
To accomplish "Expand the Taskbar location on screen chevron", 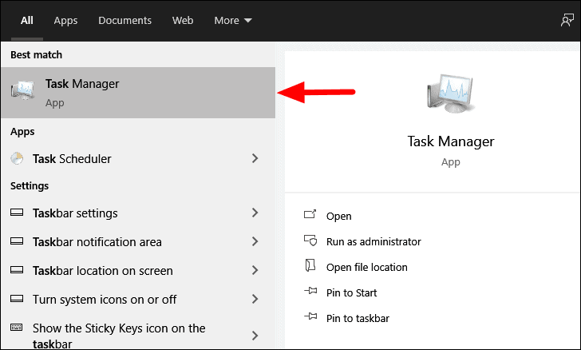I will click(x=255, y=270).
